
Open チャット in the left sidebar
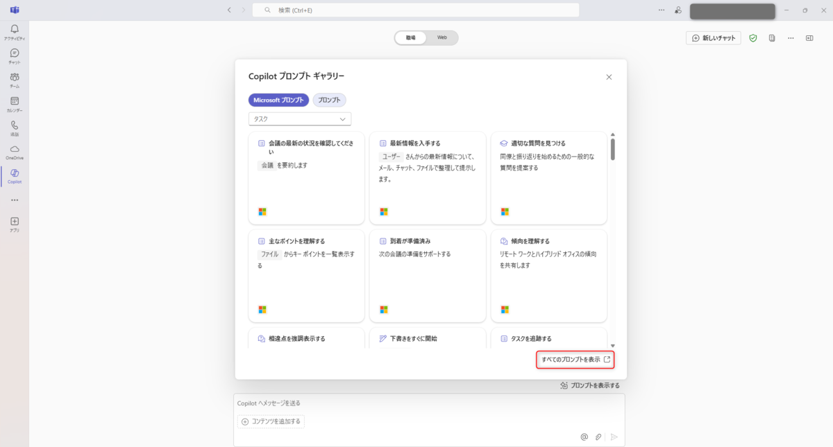(x=15, y=55)
